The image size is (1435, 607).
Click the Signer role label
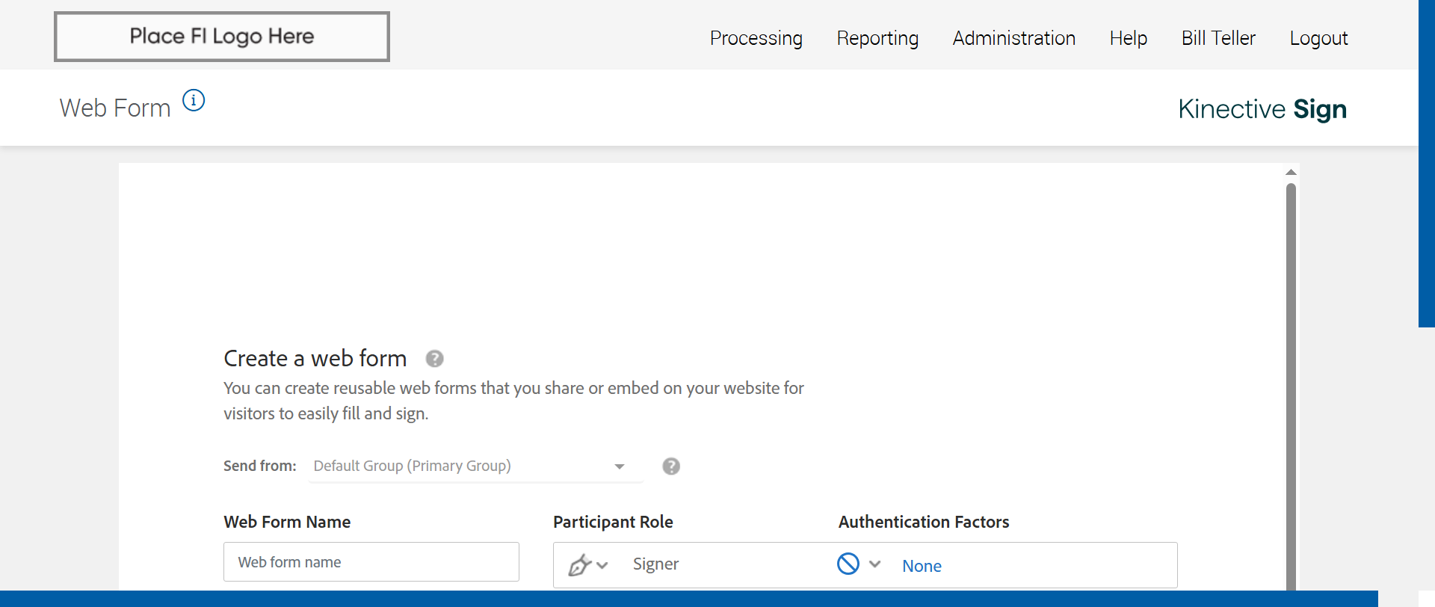click(655, 564)
